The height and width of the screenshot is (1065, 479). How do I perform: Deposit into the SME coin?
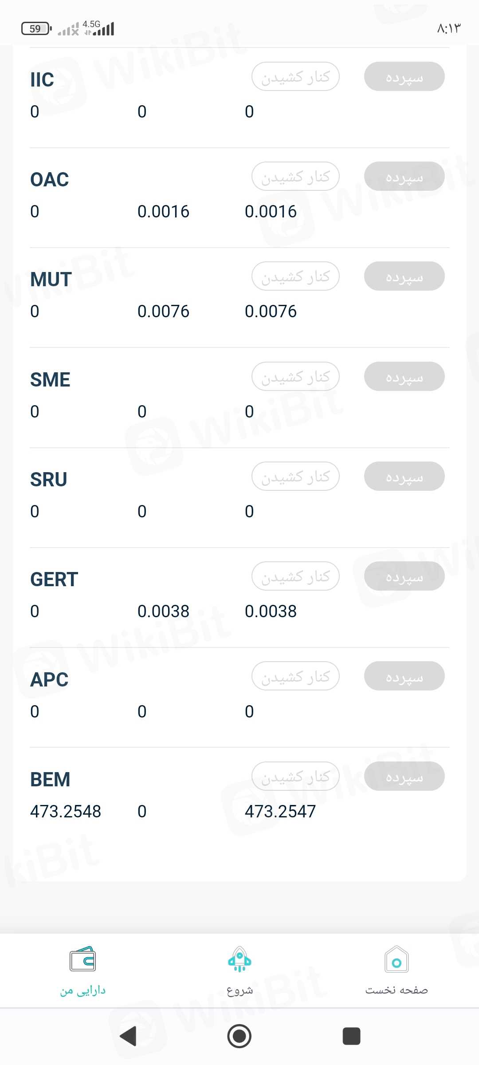click(x=404, y=376)
